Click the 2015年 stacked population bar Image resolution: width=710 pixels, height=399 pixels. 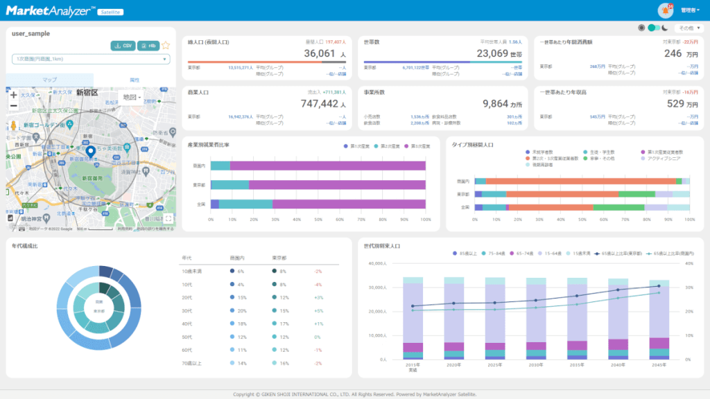(413, 319)
